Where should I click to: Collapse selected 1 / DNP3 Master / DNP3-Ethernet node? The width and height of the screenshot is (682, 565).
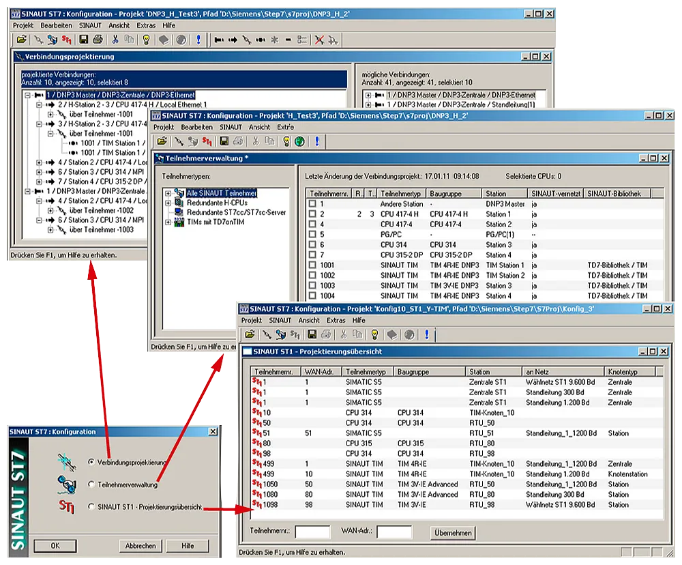click(x=28, y=95)
